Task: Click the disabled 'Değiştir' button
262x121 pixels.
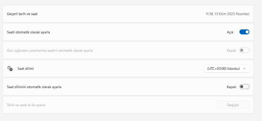Action: click(233, 105)
